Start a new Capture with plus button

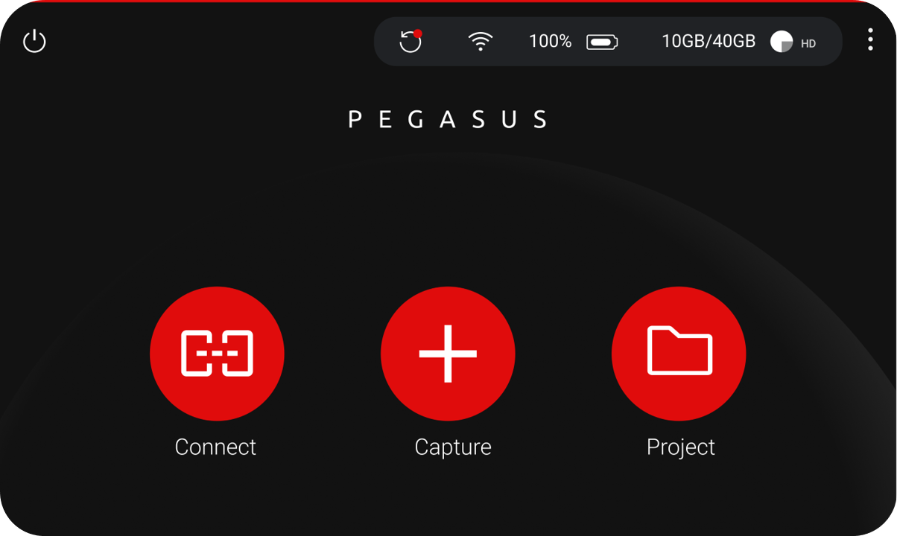pos(448,354)
